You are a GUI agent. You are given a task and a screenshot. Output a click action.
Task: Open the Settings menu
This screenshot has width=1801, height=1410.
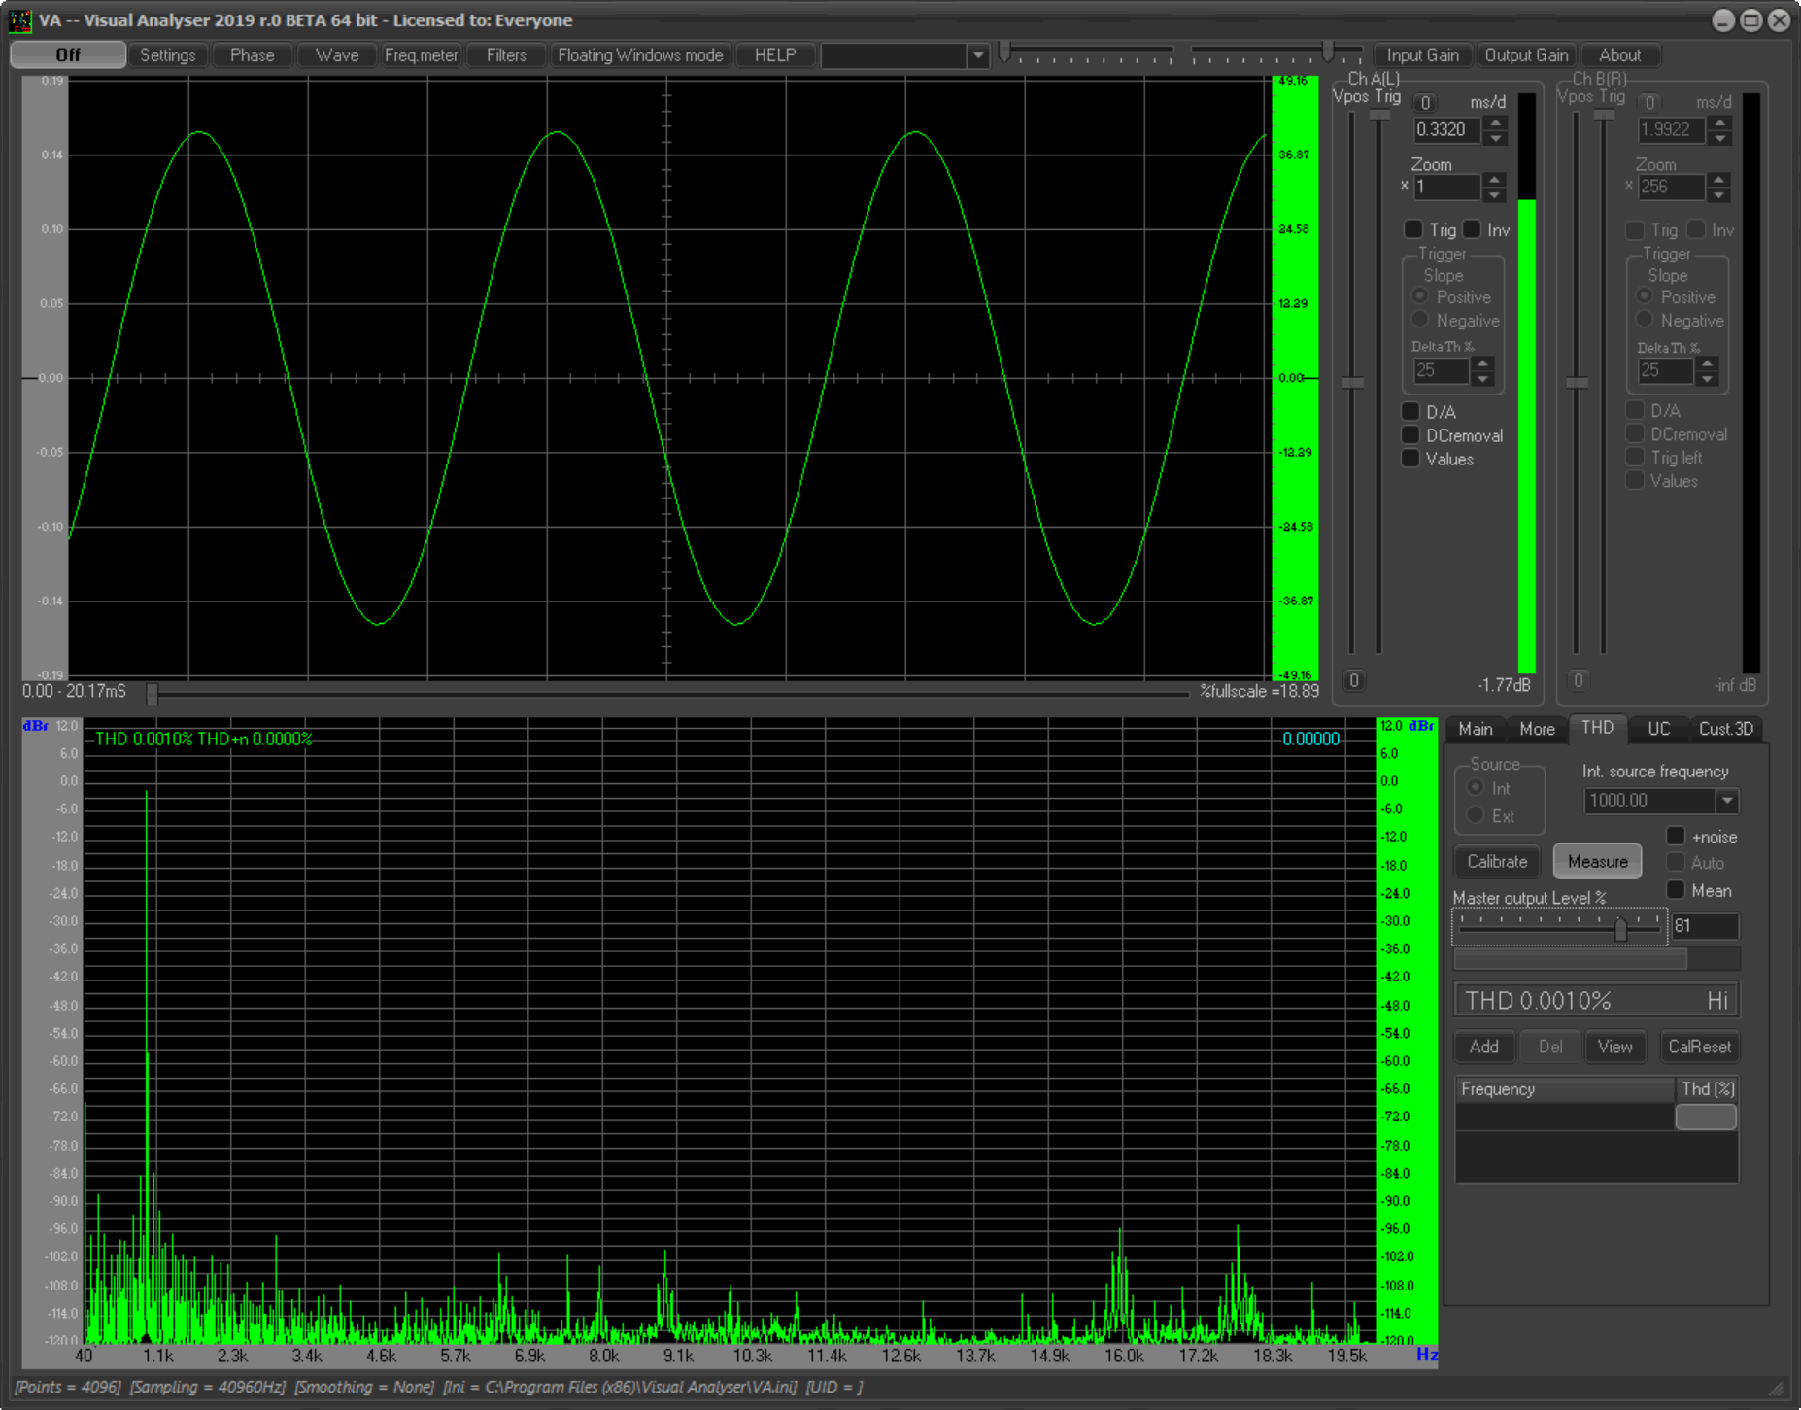pos(168,55)
